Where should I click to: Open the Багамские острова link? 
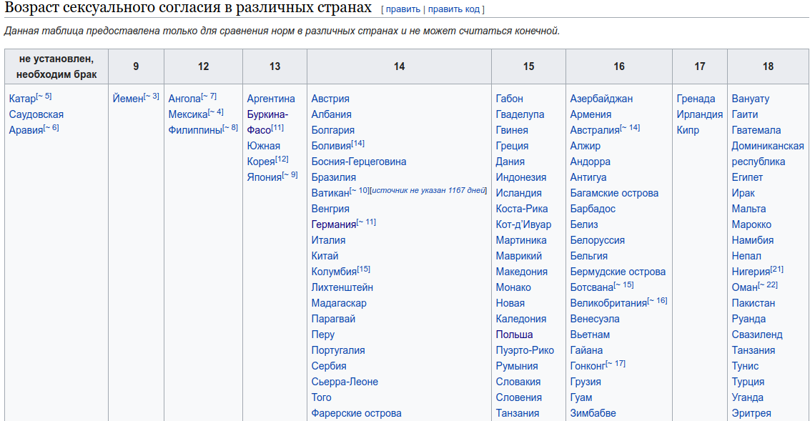coord(614,193)
